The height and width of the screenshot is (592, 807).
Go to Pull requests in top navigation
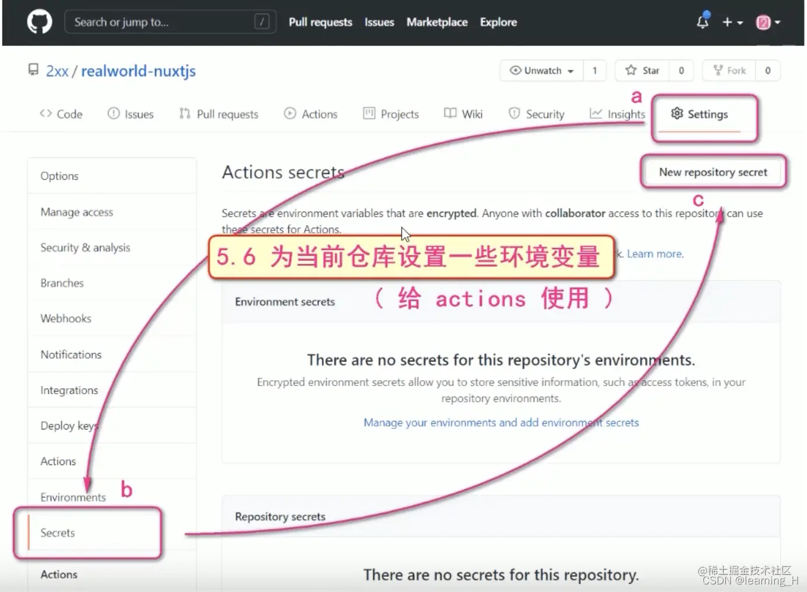tap(320, 22)
